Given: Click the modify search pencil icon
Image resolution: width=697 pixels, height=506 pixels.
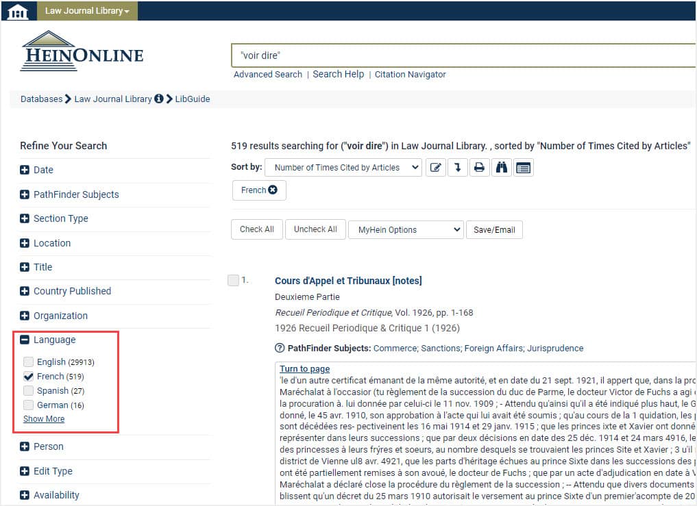Looking at the screenshot, I should pos(436,168).
